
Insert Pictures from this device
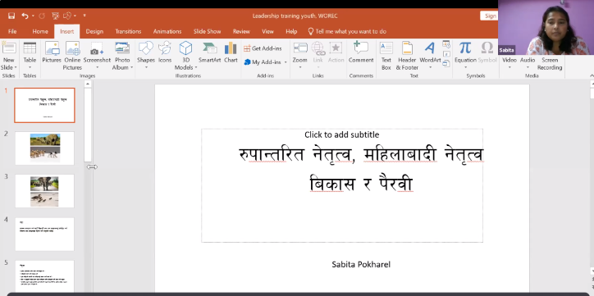coord(52,52)
